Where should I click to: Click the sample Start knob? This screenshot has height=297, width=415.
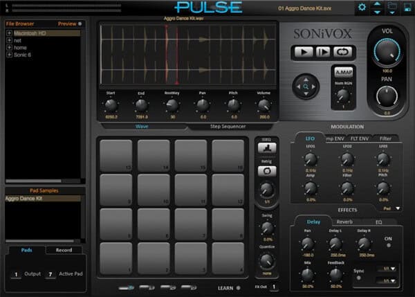[111, 105]
